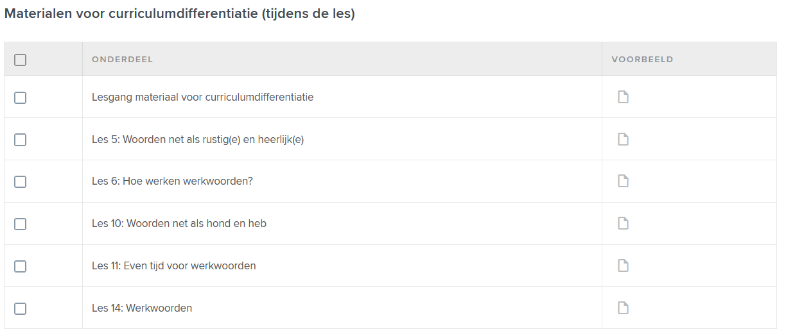This screenshot has height=336, width=786.
Task: Check the Lesgang materiaal voor curriculumdifferentiatie box
Action: (21, 97)
